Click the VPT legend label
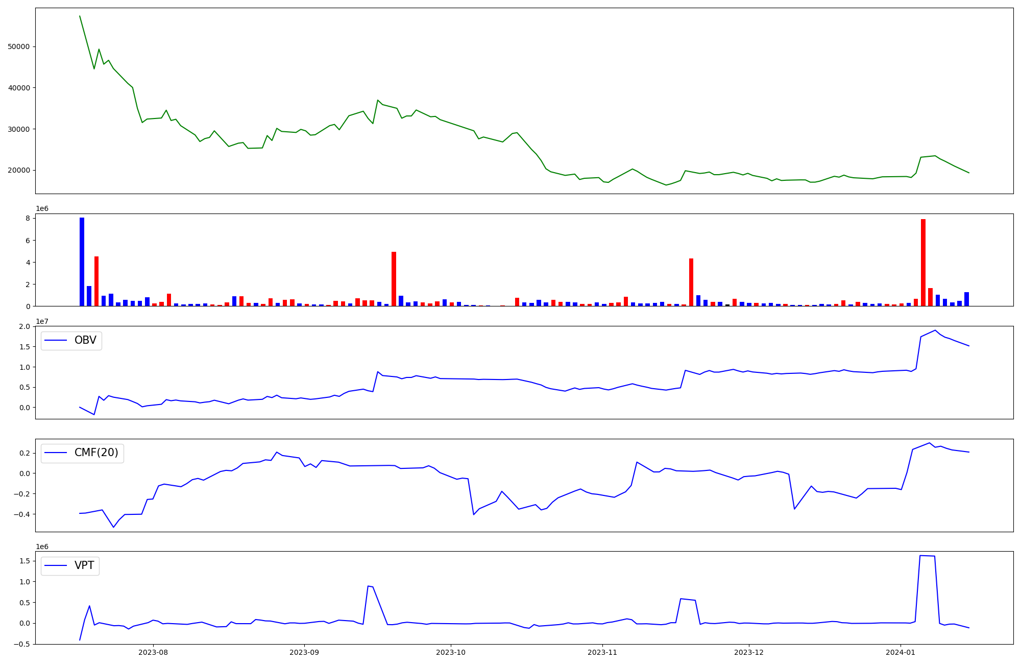The width and height of the screenshot is (1021, 664). click(84, 566)
